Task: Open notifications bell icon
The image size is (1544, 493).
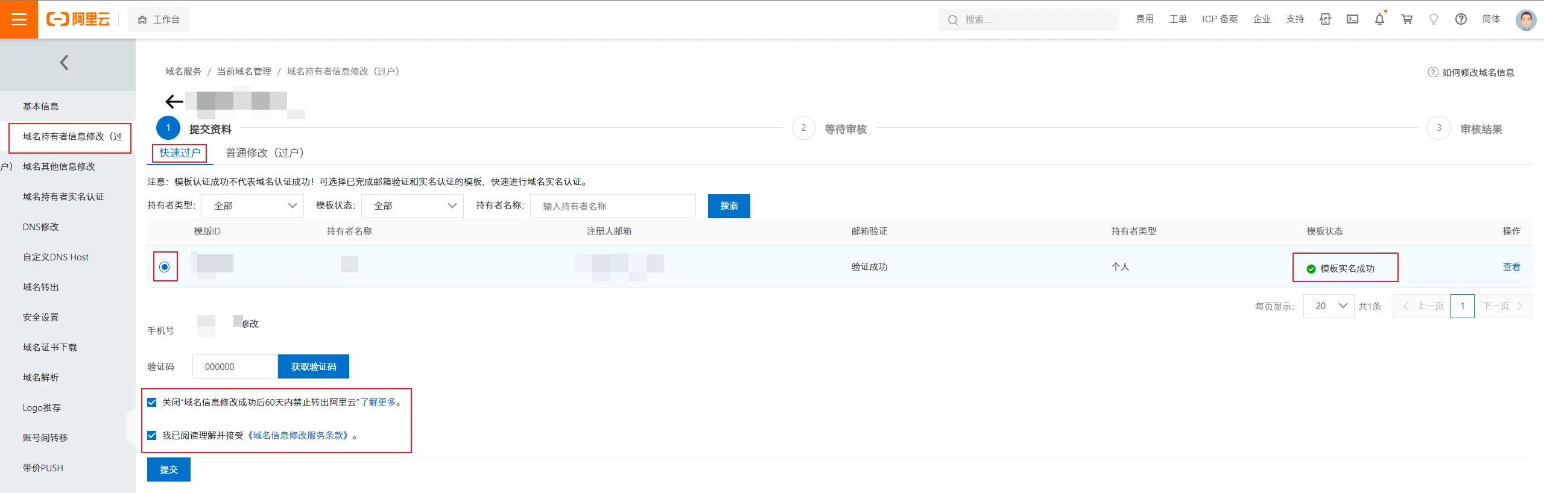Action: [1379, 19]
